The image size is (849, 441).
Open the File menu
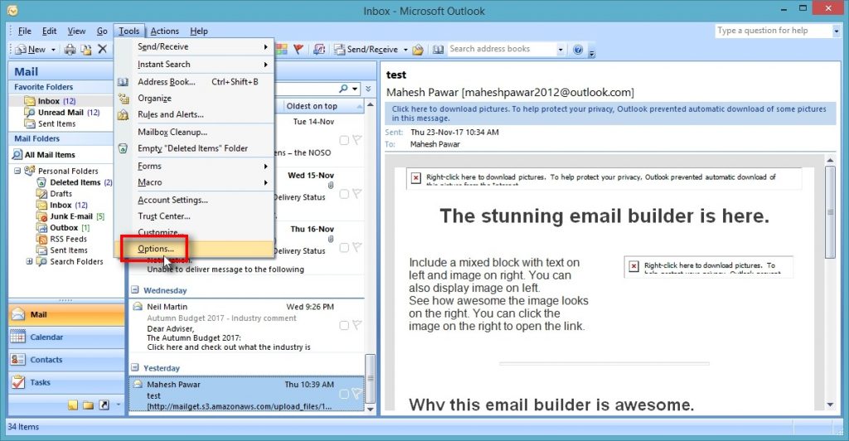click(x=25, y=31)
